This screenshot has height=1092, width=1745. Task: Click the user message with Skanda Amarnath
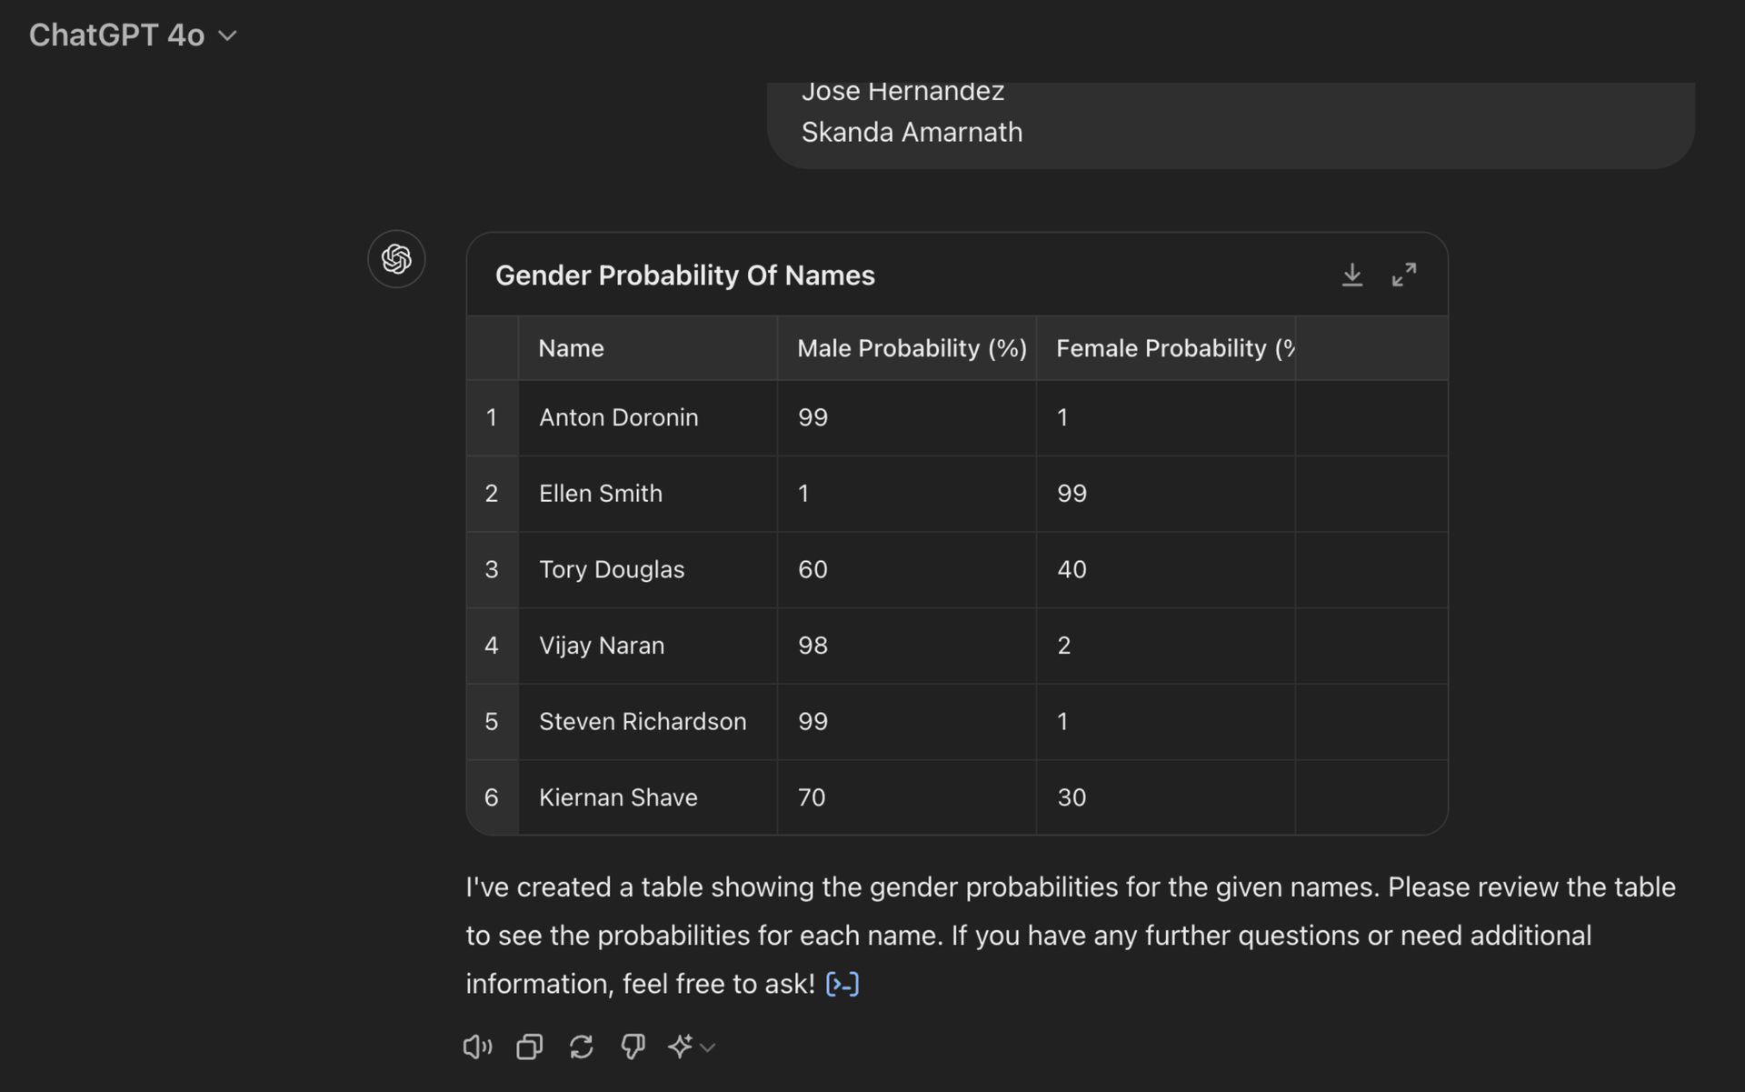point(912,132)
